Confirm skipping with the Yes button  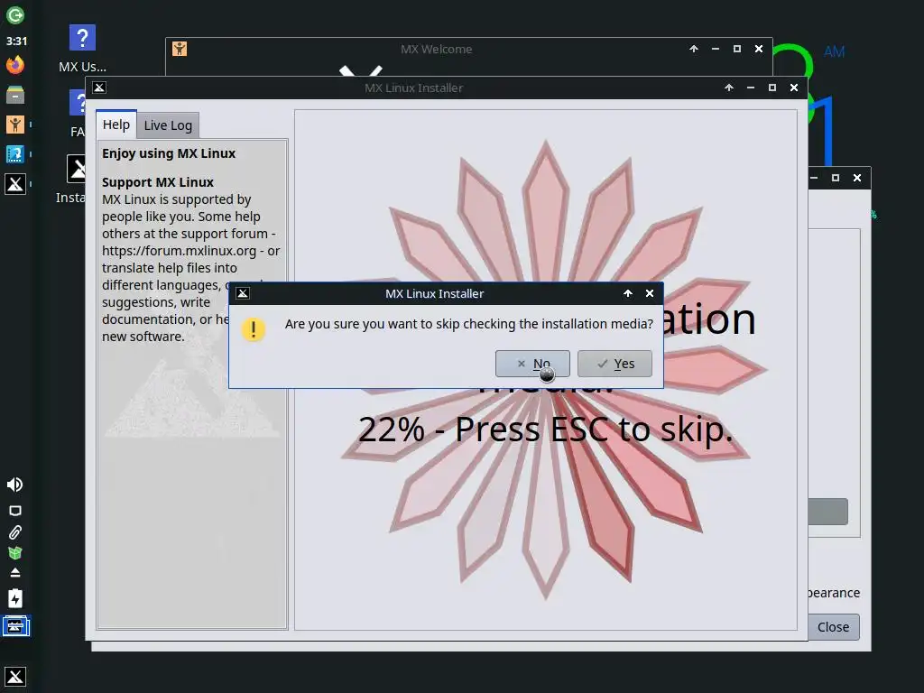pos(614,364)
